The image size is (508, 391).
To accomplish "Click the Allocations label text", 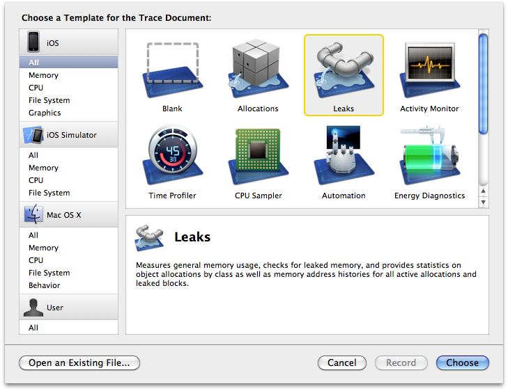I will tap(258, 109).
